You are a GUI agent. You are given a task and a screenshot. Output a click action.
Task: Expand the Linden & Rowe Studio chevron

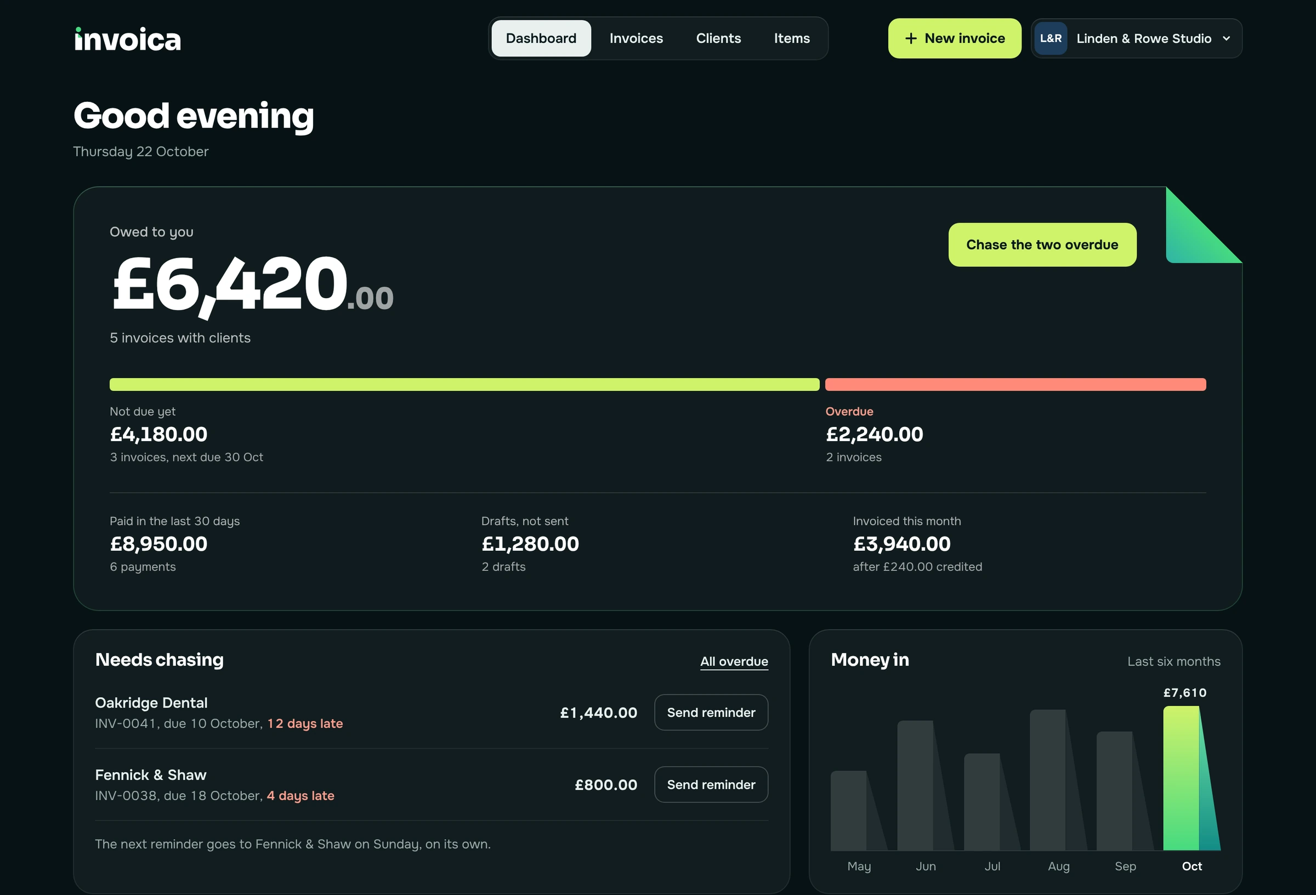pos(1227,38)
